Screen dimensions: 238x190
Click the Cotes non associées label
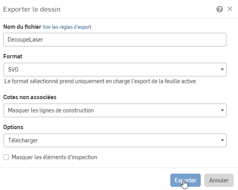pyautogui.click(x=30, y=97)
